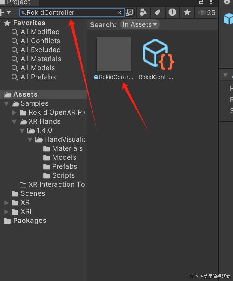Open the Search by Import Log Type filter

[172, 12]
